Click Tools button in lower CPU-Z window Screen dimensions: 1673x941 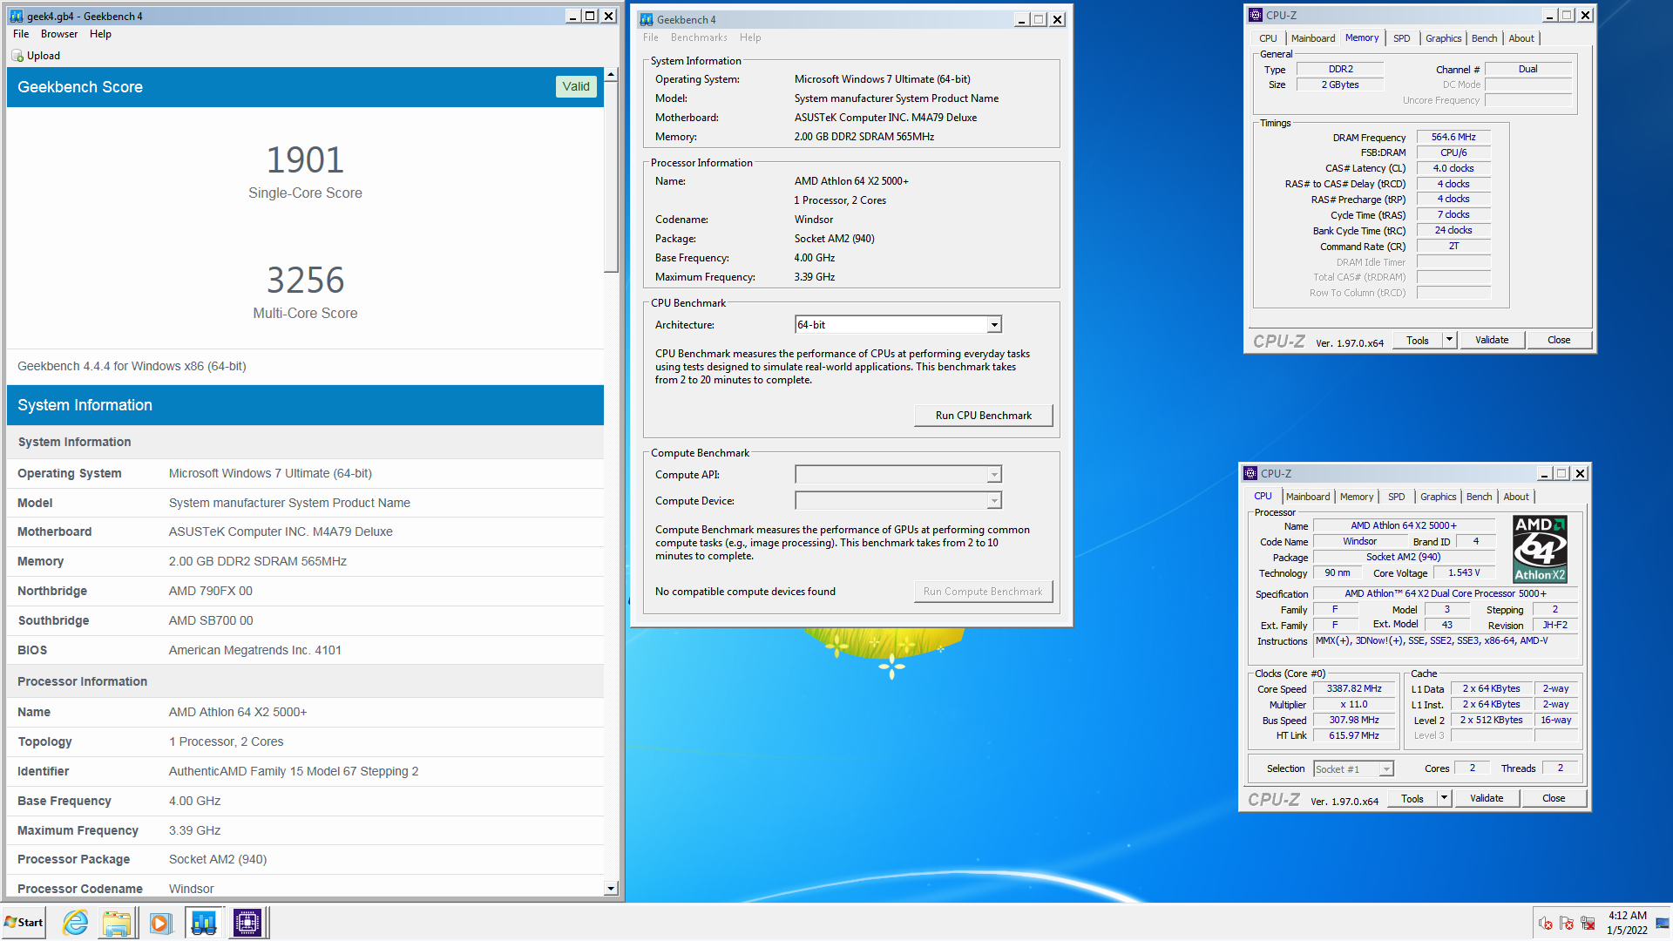pos(1412,798)
